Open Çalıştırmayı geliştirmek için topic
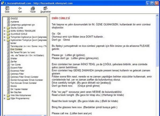The height and width of the screenshot is (116, 160). coord(23,25)
